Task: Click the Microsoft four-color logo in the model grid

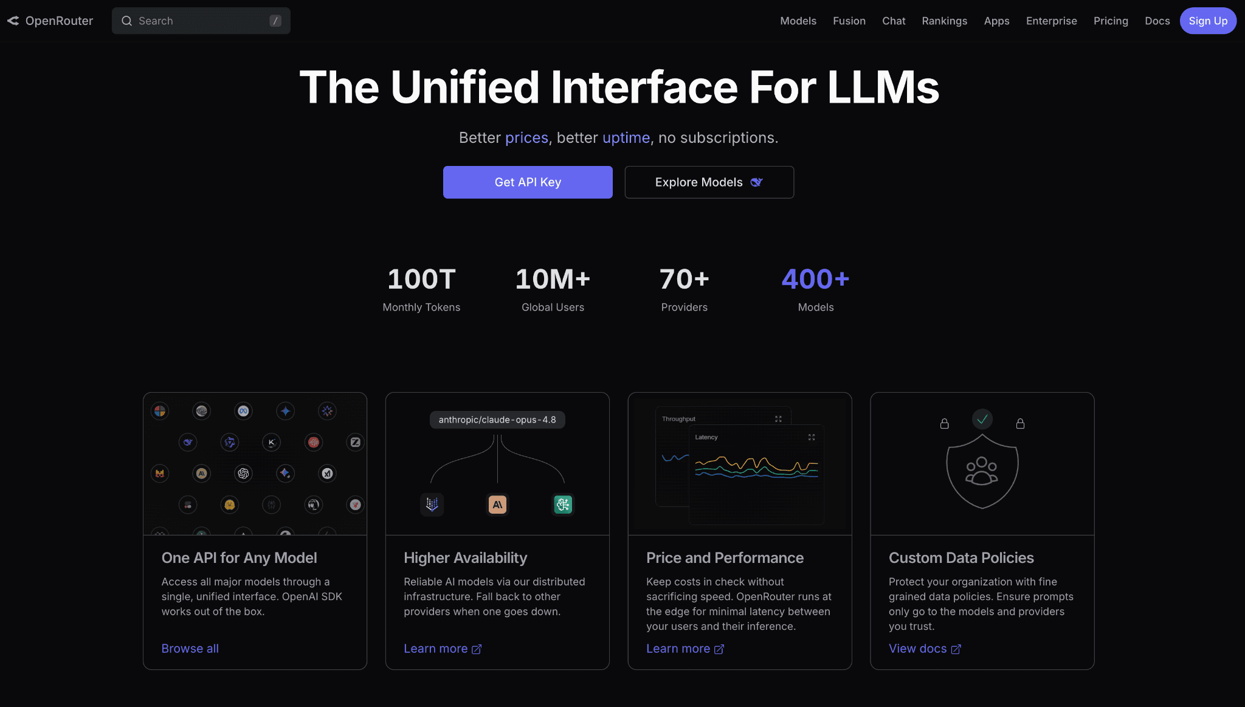Action: 160,412
